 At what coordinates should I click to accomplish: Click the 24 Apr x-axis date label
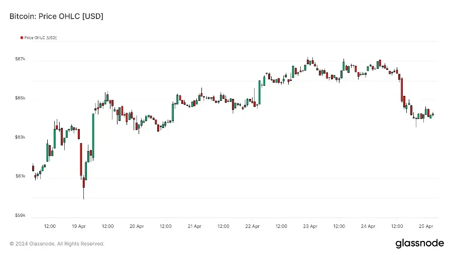pyautogui.click(x=368, y=226)
